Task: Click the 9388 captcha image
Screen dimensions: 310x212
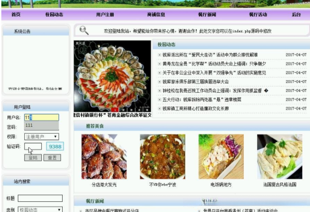Action: click(x=55, y=146)
